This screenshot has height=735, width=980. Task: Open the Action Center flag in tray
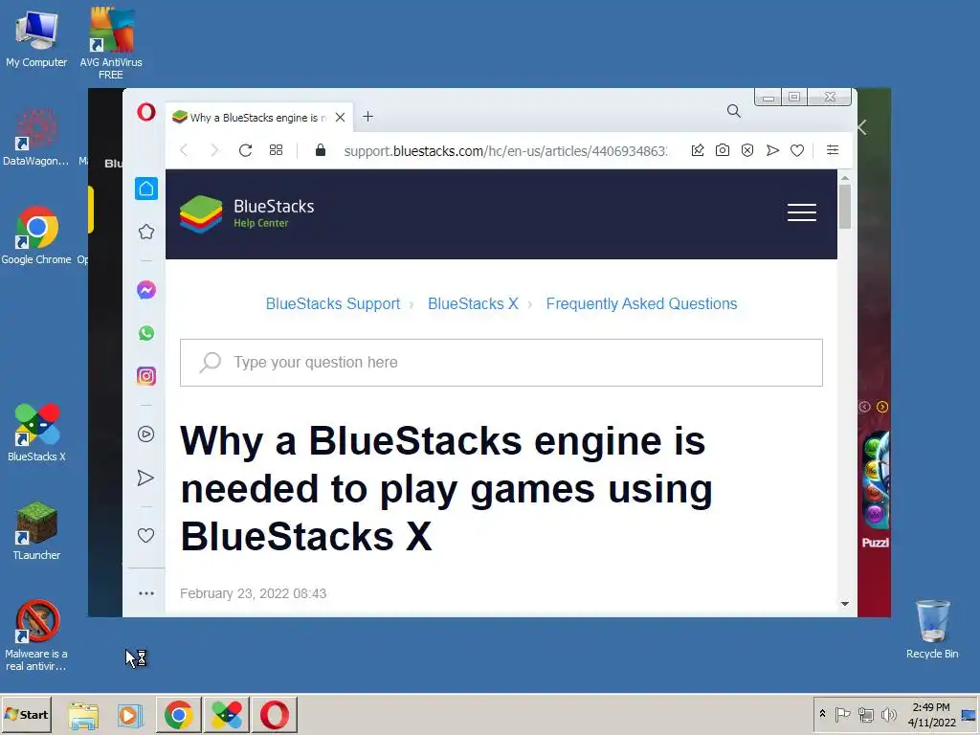(x=842, y=714)
